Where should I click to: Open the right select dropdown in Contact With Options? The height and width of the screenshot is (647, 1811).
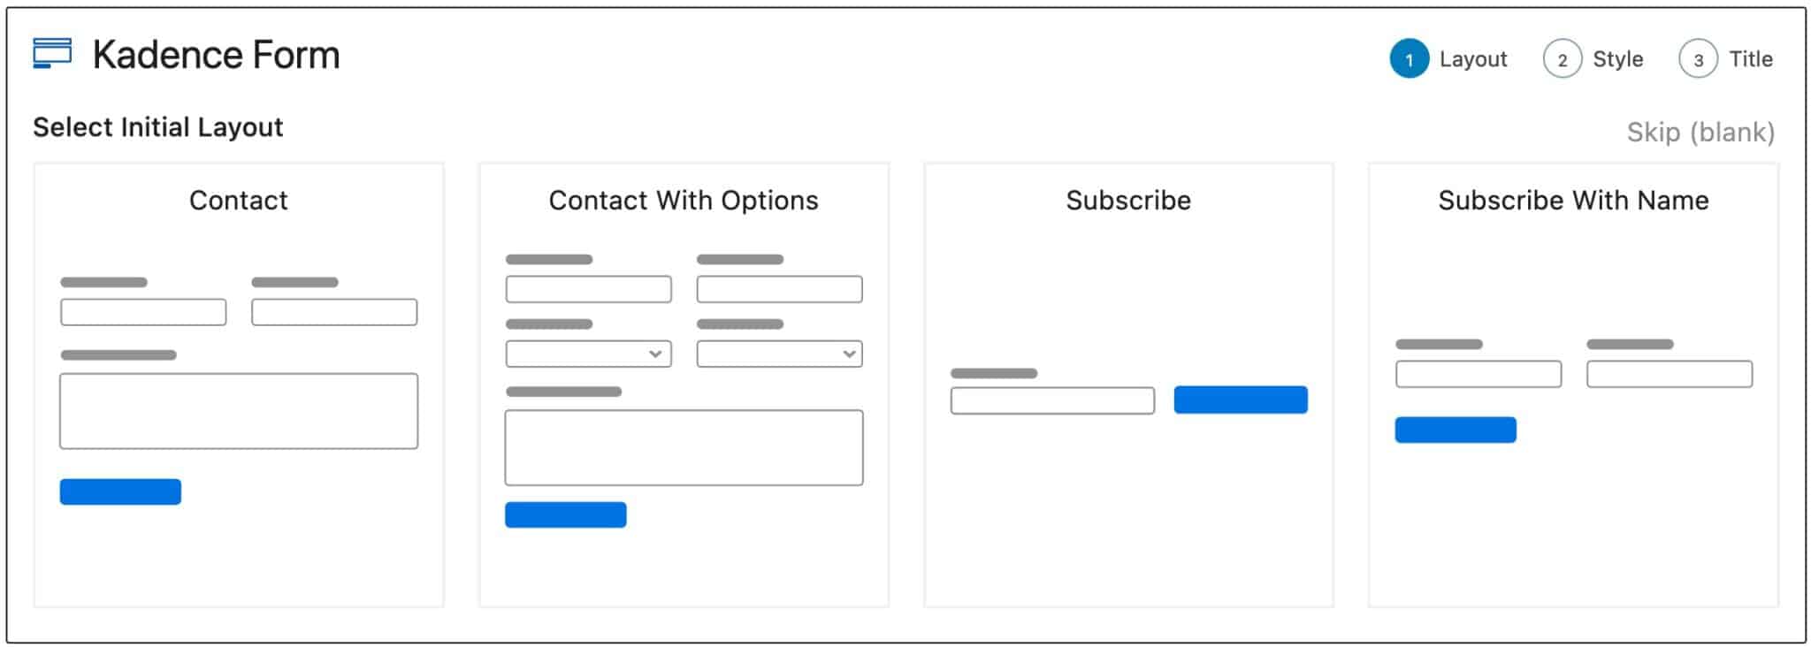[x=779, y=354]
